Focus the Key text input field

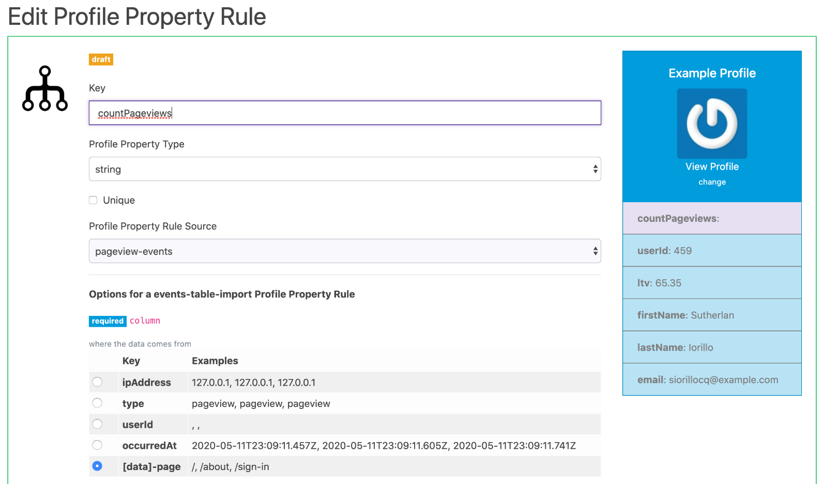345,113
